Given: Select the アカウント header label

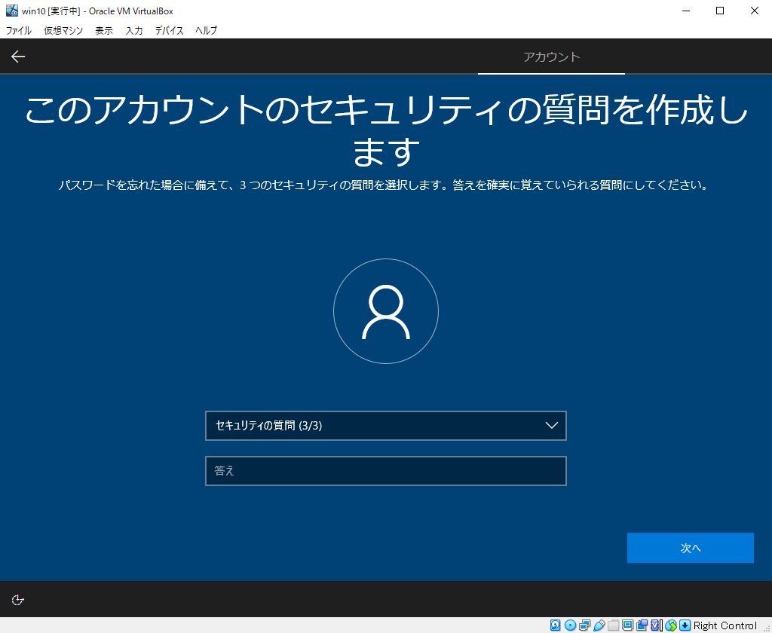Looking at the screenshot, I should [551, 56].
